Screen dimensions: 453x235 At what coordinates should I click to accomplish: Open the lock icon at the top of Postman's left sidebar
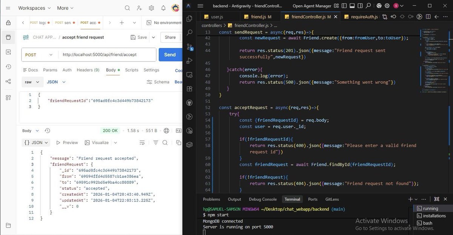(x=8, y=23)
